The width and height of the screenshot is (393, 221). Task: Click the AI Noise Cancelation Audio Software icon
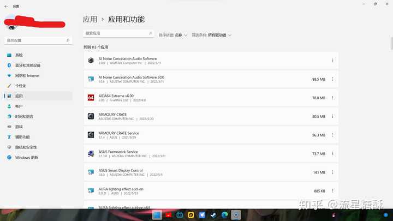91,61
